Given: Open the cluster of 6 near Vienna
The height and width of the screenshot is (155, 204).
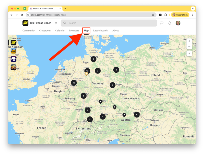Looking at the screenshot, I should [x=137, y=115].
